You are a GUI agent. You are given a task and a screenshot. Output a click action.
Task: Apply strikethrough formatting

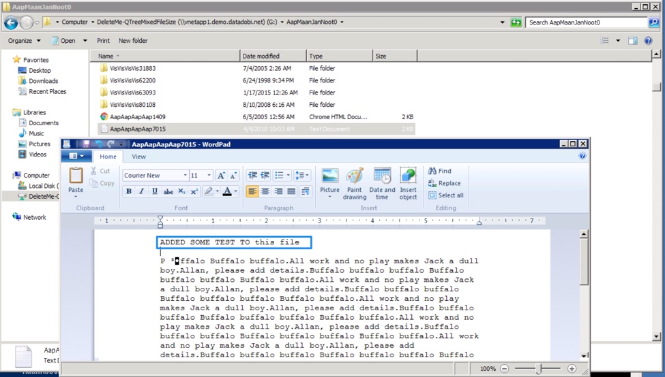(168, 192)
